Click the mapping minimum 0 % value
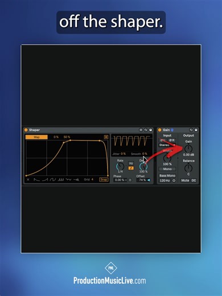Viewport: 222px width, 296px height. click(x=56, y=137)
